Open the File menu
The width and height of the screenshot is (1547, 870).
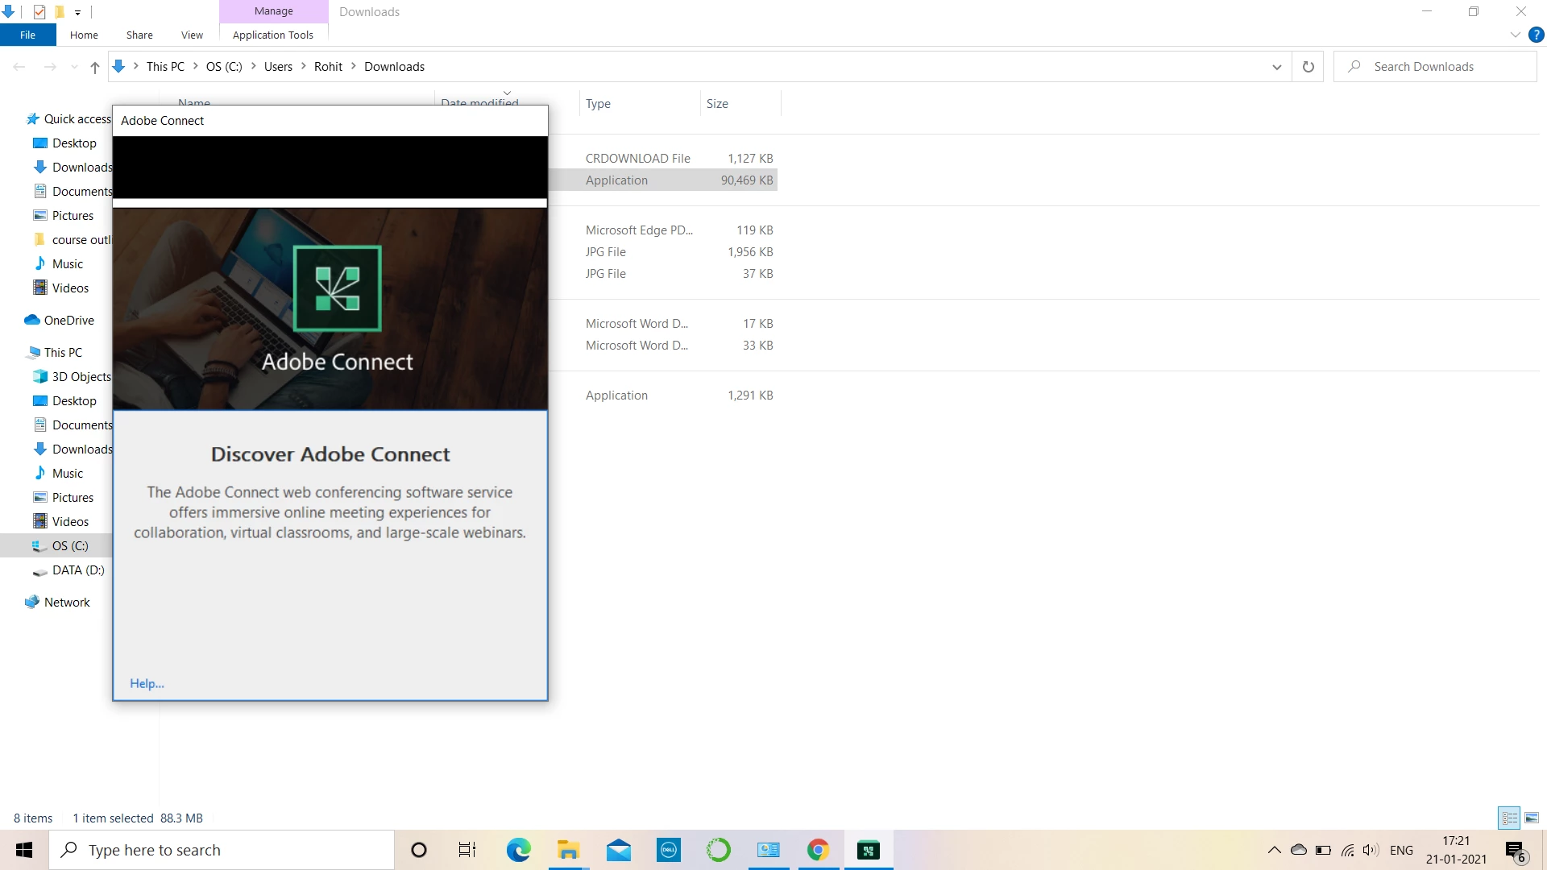27,35
